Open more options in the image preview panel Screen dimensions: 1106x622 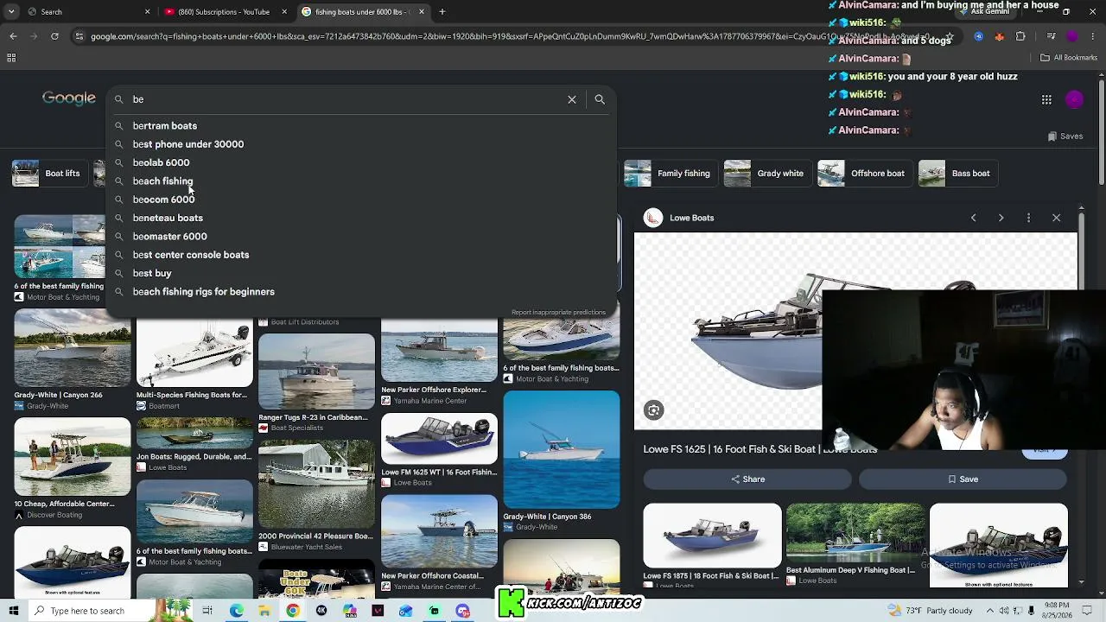tap(1028, 218)
